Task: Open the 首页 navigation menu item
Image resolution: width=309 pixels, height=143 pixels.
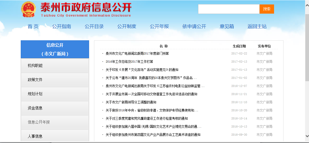Action: 33,26
